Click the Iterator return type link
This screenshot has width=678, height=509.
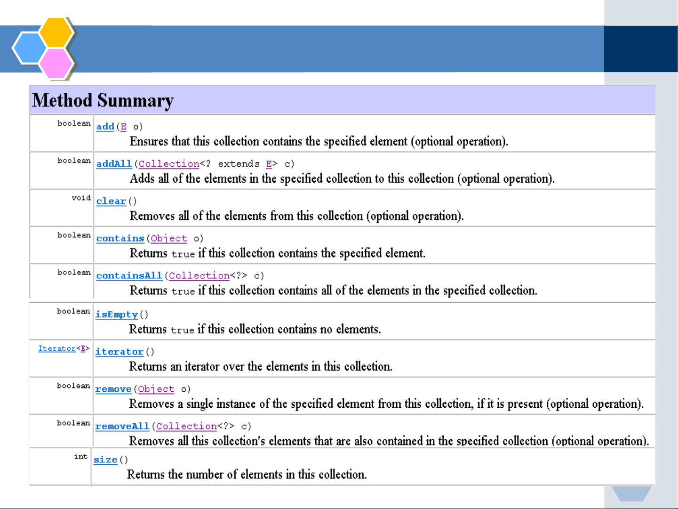pos(57,348)
